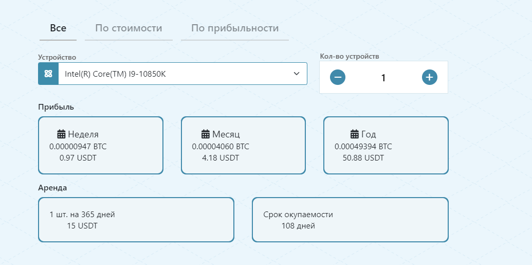
Task: Click the device atom icon
Action: (x=48, y=74)
